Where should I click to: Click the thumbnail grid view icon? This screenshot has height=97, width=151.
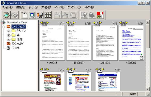[x=48, y=15]
